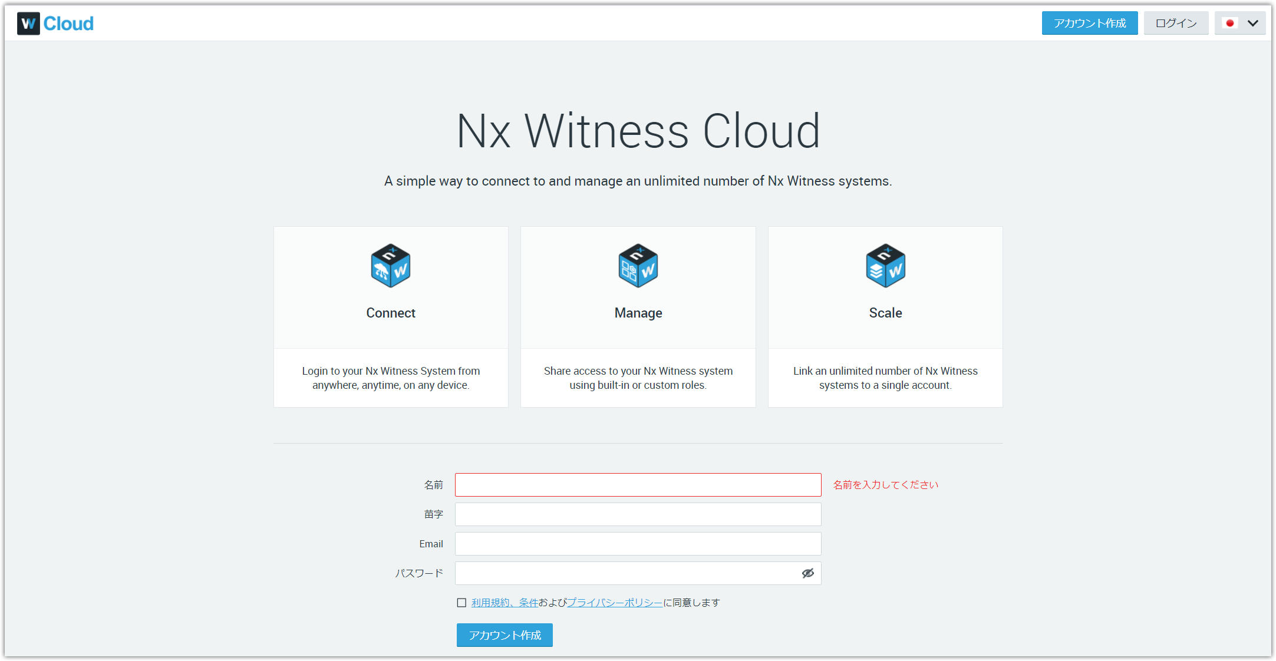Open the ログイン button in header
Image resolution: width=1276 pixels, height=661 pixels.
1176,23
